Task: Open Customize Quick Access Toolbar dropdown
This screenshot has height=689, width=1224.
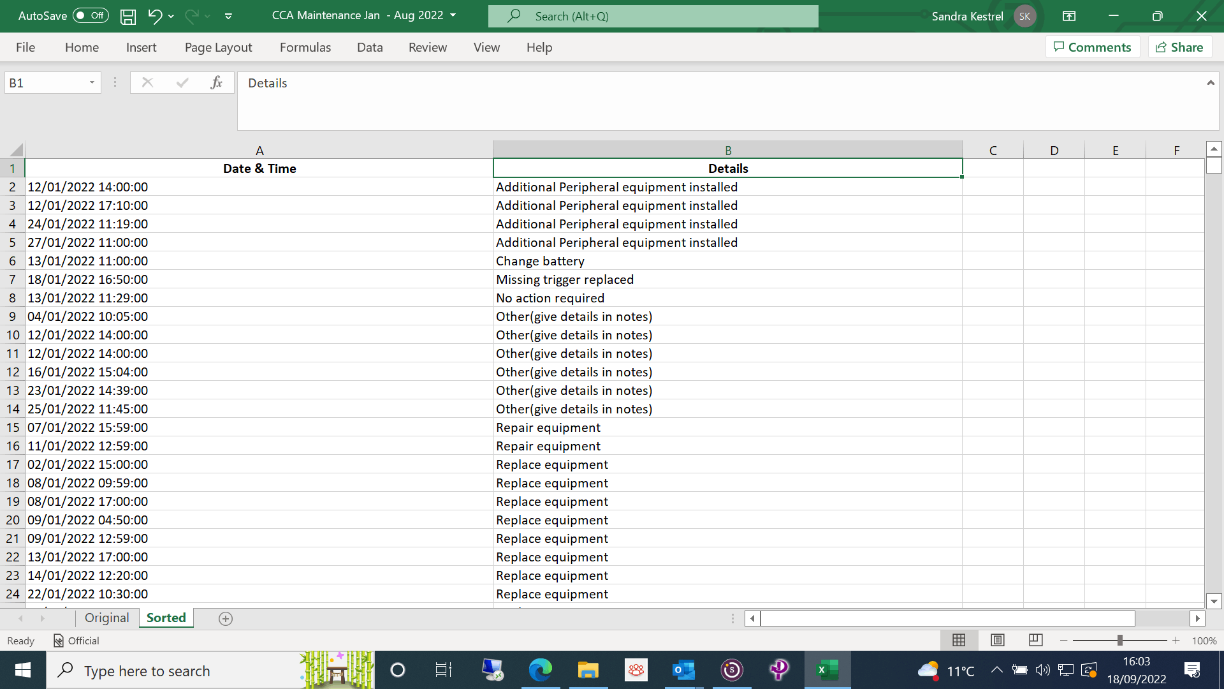Action: tap(228, 17)
